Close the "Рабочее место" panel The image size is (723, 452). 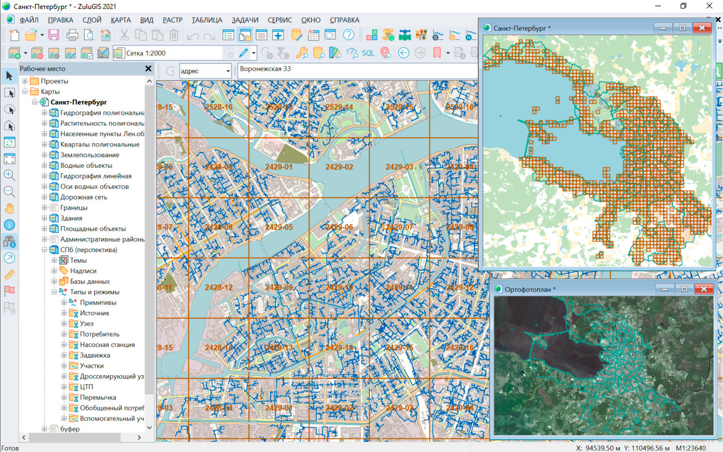tap(148, 68)
